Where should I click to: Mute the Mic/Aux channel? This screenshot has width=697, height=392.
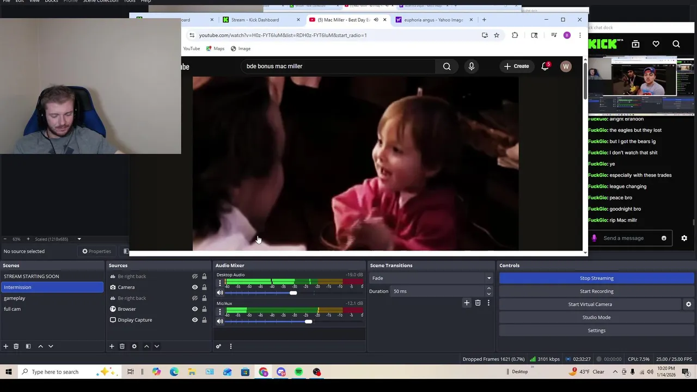click(x=220, y=321)
